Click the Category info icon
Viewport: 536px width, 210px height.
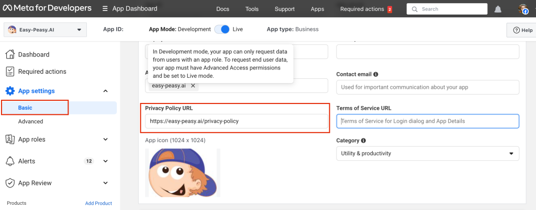coord(363,141)
